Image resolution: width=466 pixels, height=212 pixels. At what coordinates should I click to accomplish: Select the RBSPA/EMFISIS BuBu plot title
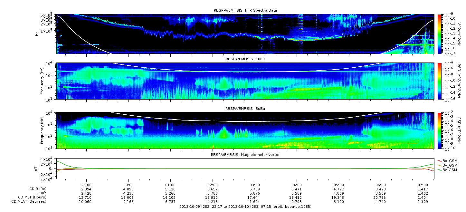click(245, 109)
